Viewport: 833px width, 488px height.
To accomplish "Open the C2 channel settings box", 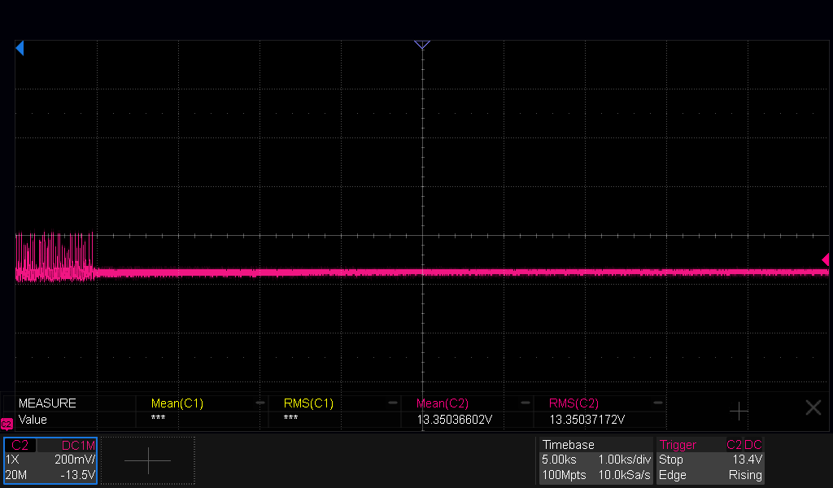I will tap(50, 460).
